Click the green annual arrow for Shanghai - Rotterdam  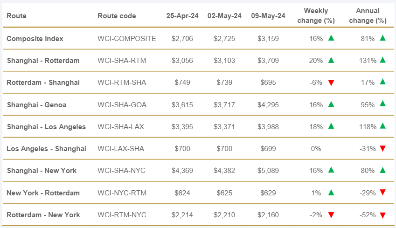pos(382,60)
